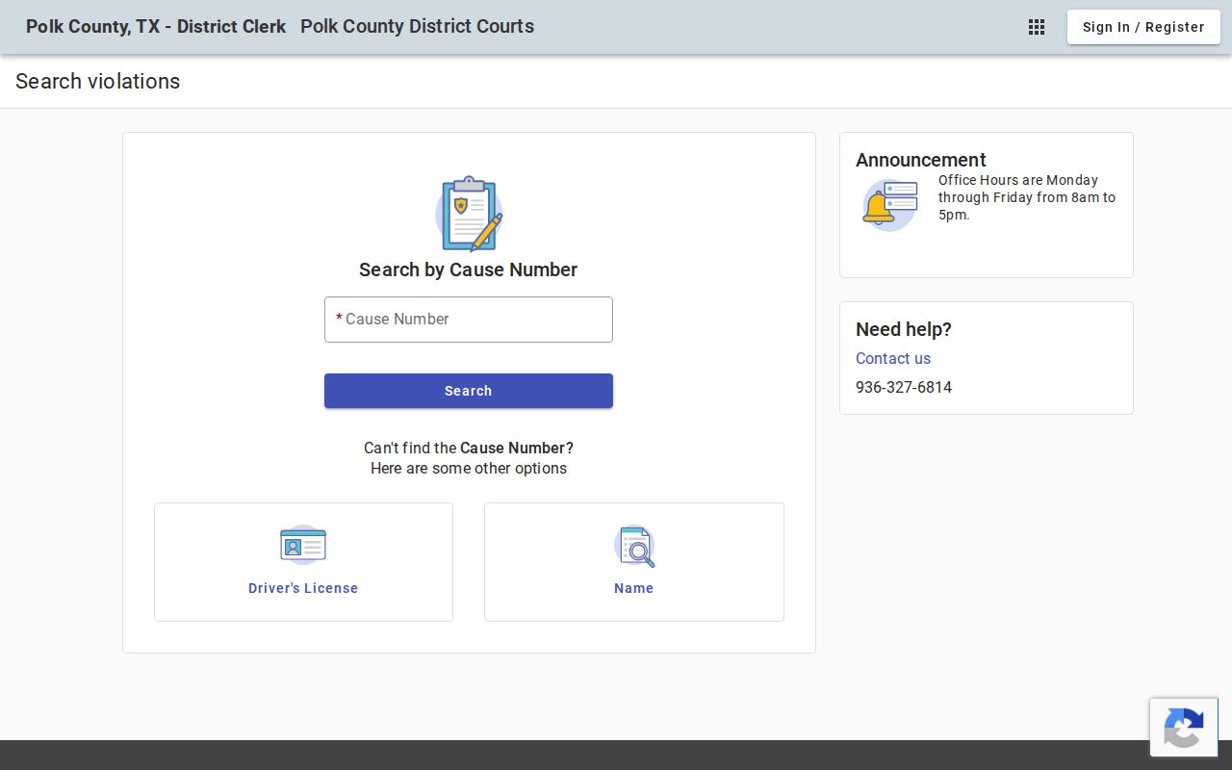Click the clipboard and pencil icon
This screenshot has width=1232, height=770.
click(x=469, y=214)
